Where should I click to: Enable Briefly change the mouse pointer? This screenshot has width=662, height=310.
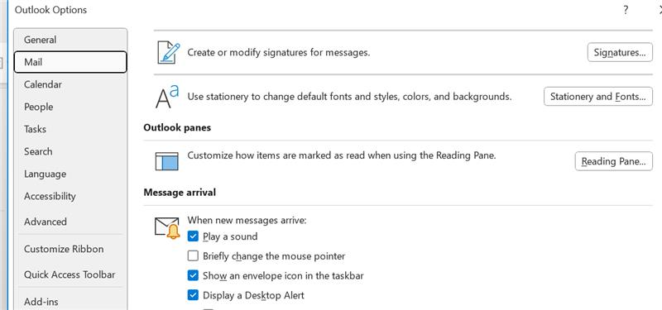[x=193, y=255]
